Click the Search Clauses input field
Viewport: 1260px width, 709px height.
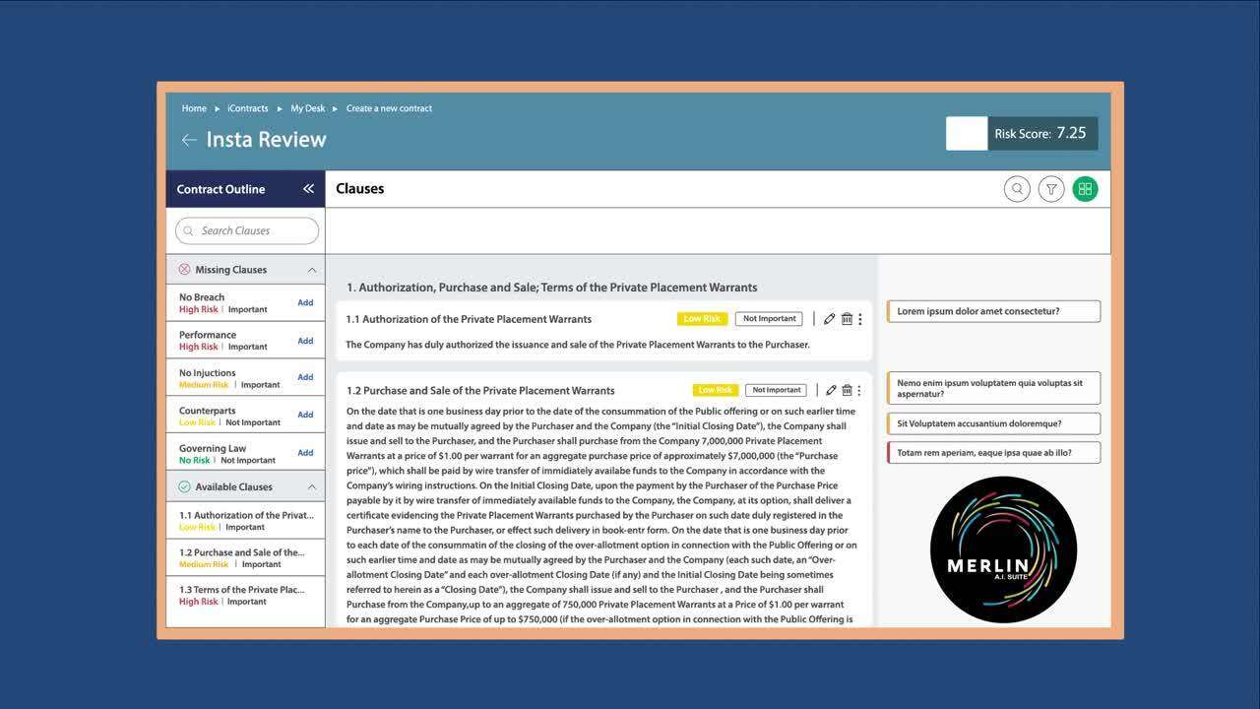pyautogui.click(x=247, y=230)
